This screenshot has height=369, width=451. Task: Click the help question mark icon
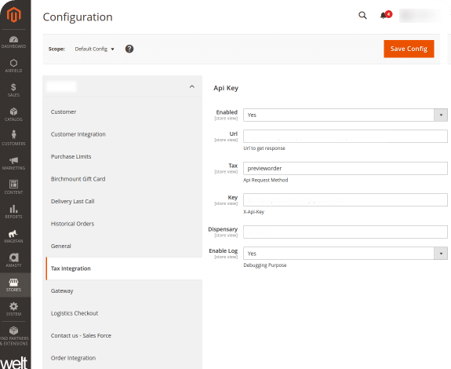point(129,49)
